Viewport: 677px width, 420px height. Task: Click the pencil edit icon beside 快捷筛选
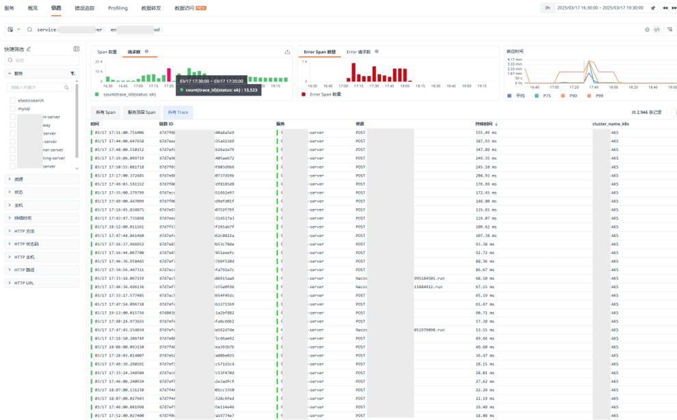click(x=29, y=49)
